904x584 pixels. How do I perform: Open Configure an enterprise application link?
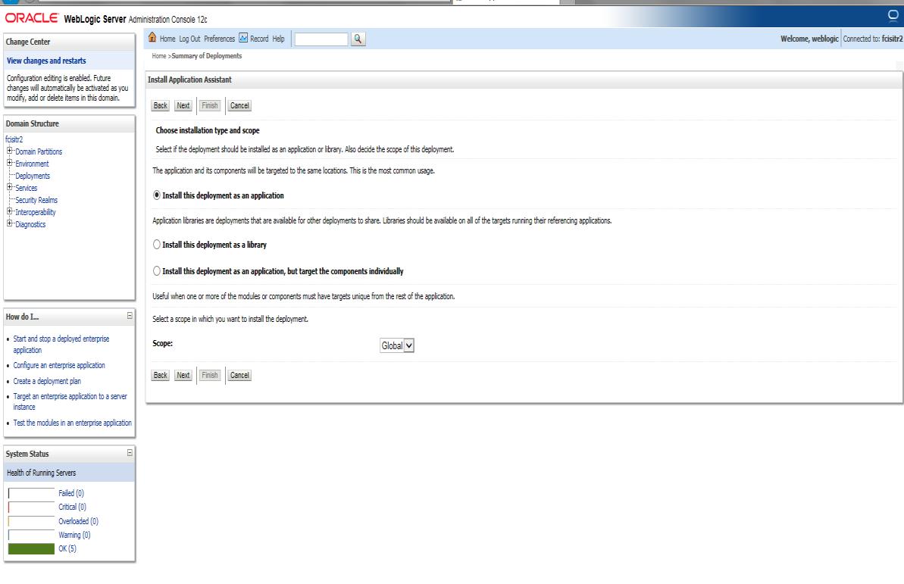coord(59,366)
